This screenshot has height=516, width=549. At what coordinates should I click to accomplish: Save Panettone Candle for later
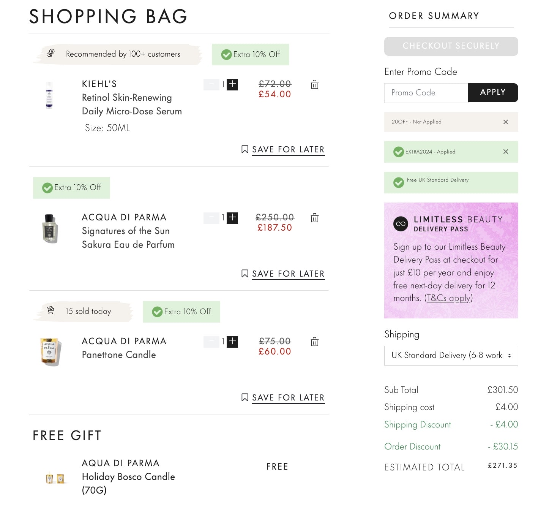pos(283,398)
